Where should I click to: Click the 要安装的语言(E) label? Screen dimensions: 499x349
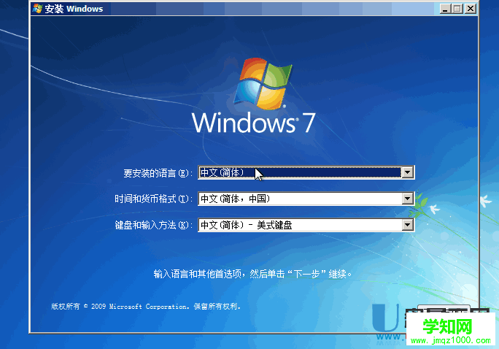[x=158, y=173]
